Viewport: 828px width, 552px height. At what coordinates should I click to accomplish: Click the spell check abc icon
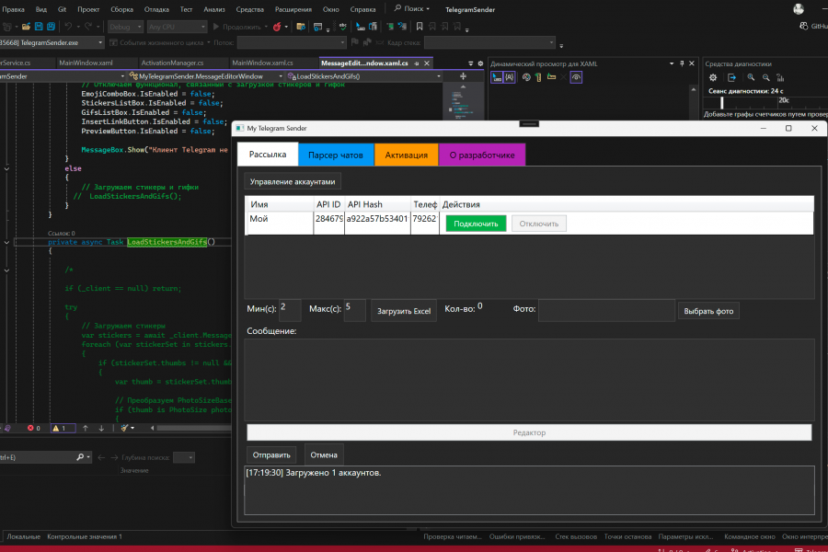(x=343, y=27)
